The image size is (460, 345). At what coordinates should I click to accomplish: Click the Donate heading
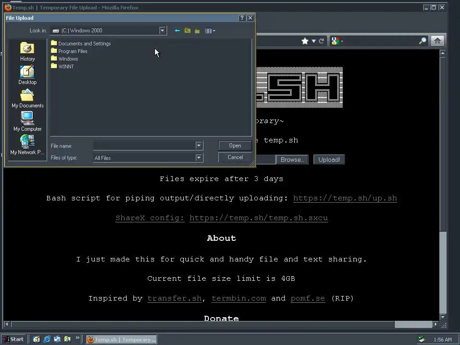click(x=221, y=318)
